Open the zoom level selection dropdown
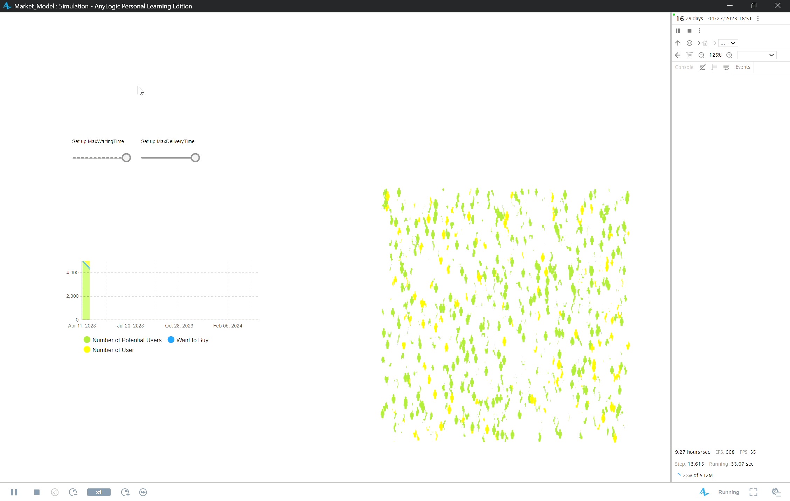This screenshot has height=501, width=790. point(771,55)
